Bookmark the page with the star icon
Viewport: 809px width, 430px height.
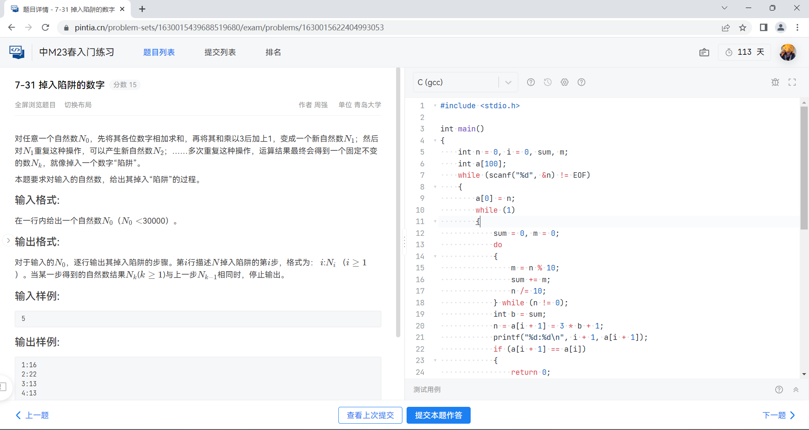click(743, 27)
